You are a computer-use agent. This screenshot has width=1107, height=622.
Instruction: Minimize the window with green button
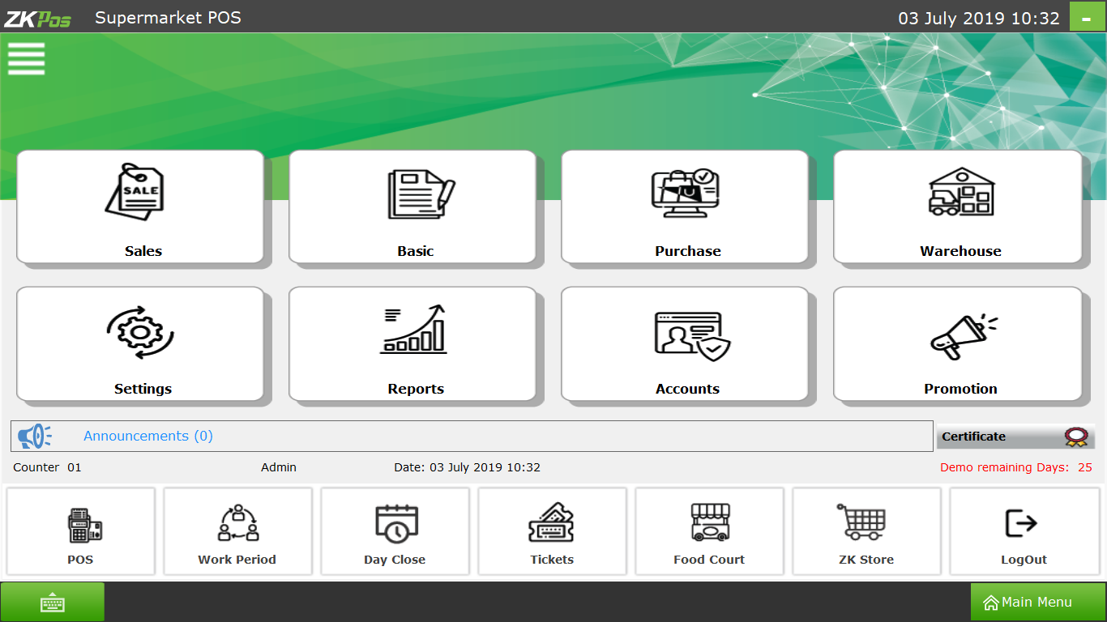tap(1087, 17)
